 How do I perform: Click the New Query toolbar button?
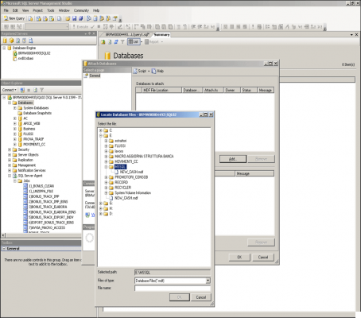[14, 18]
